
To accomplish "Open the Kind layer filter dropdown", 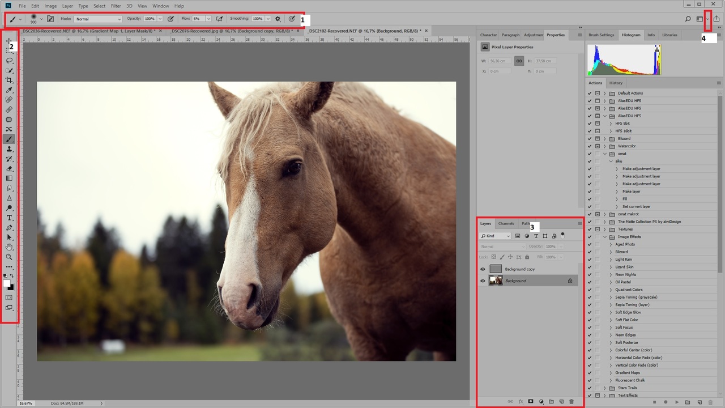I will click(x=495, y=236).
